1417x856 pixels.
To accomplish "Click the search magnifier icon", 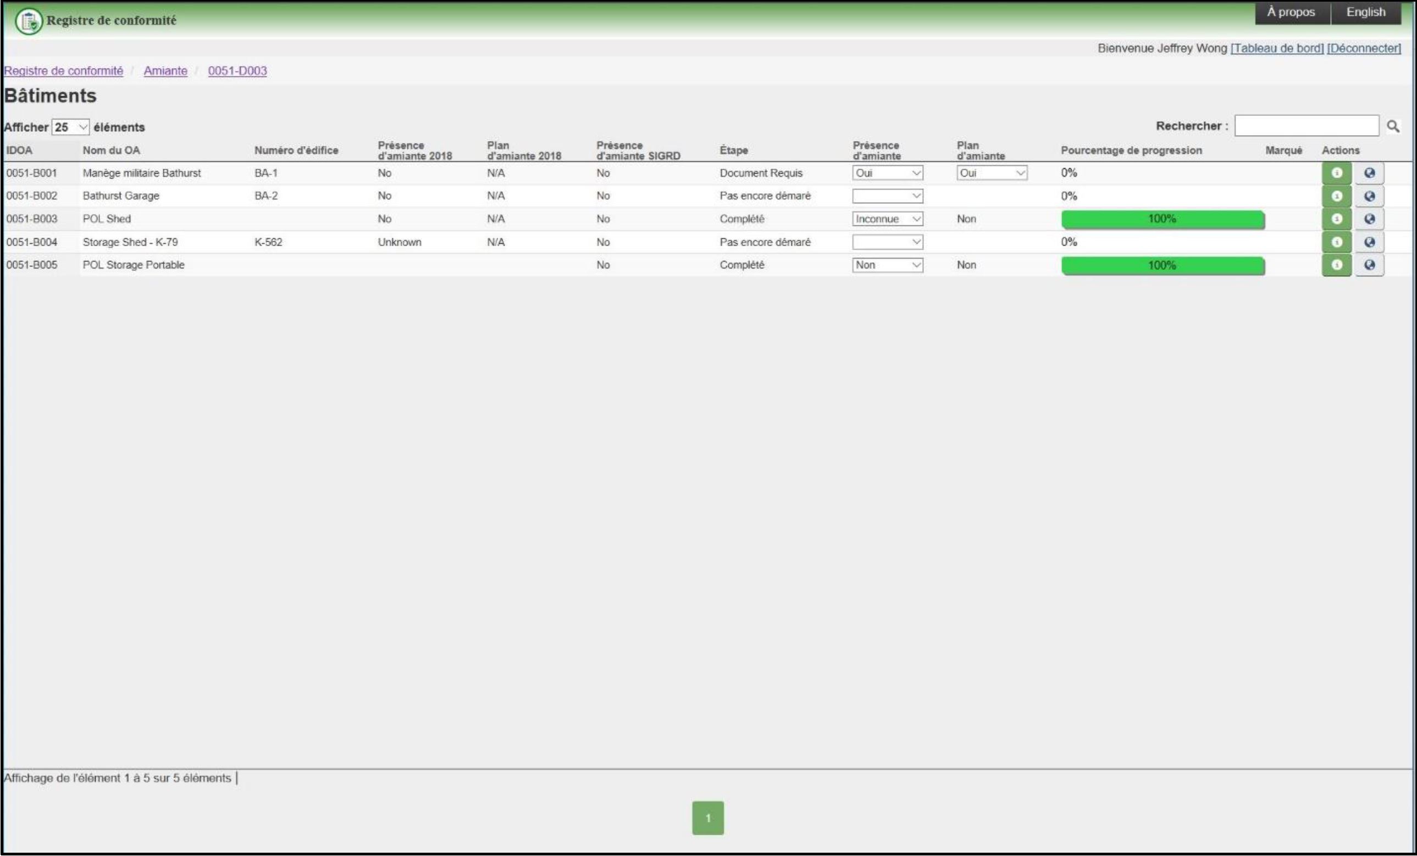I will point(1392,126).
